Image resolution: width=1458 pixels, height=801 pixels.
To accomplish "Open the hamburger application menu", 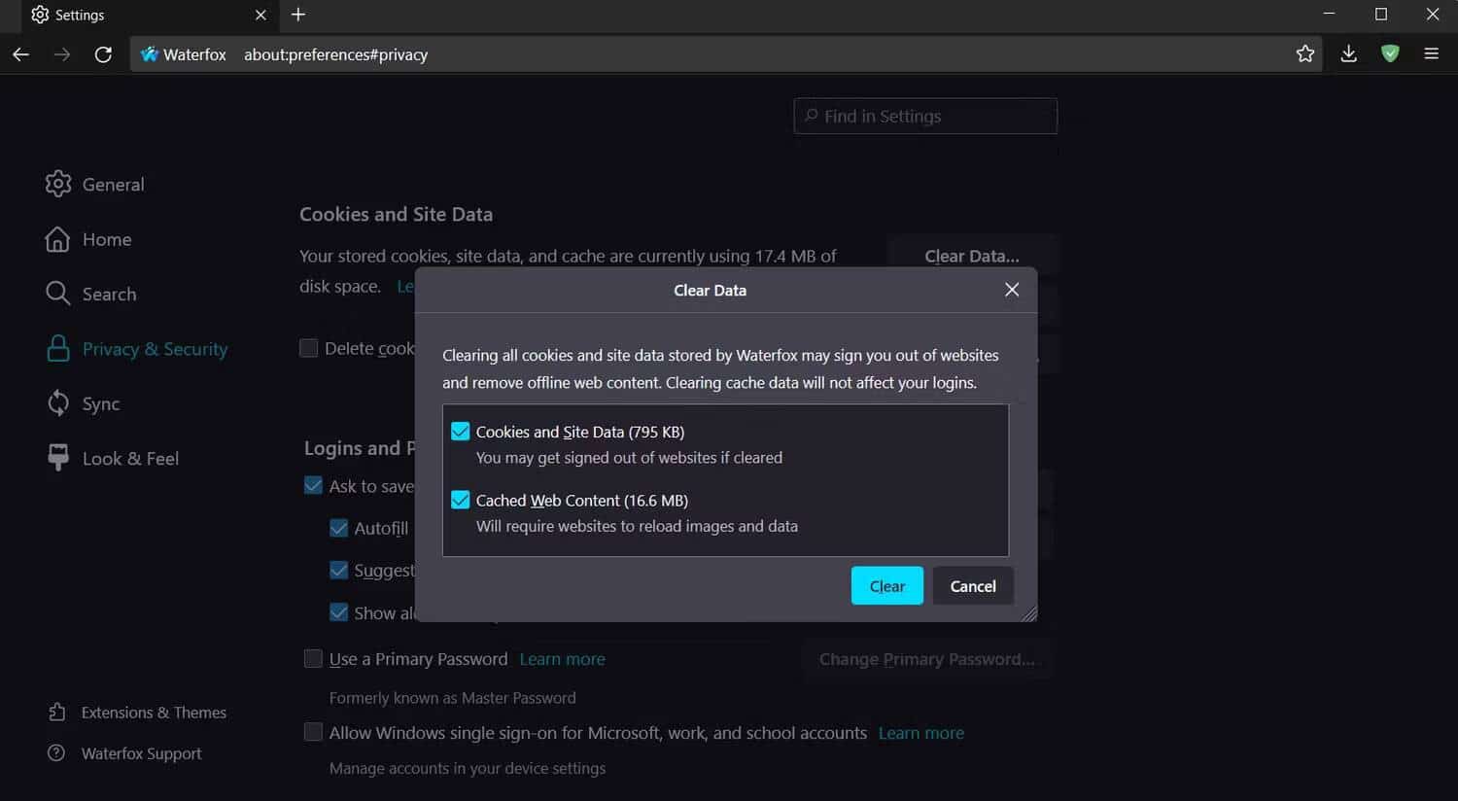I will click(1432, 54).
